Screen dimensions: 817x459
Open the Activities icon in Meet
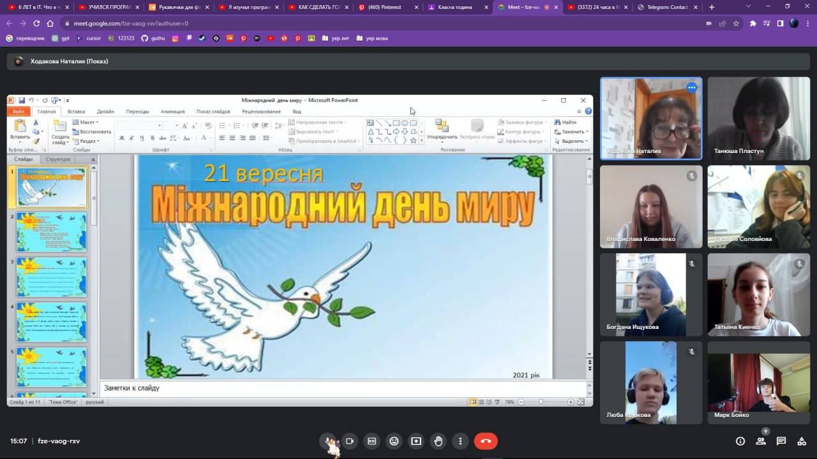click(802, 441)
